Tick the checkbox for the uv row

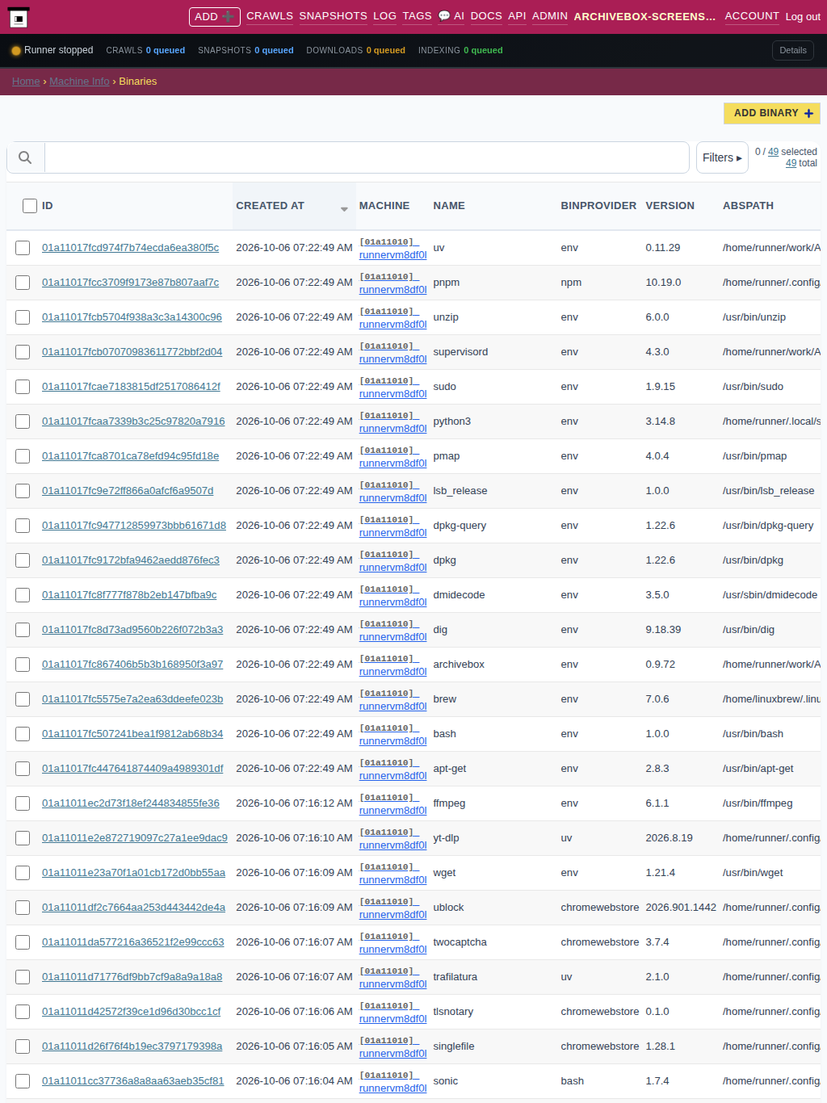point(23,248)
